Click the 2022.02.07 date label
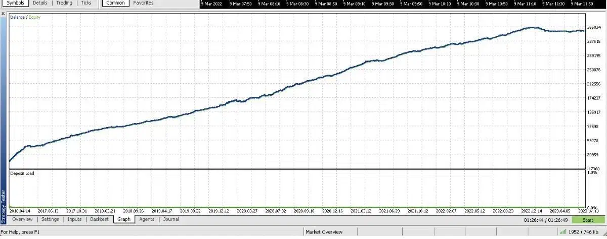This screenshot has height=239, width=607. (x=446, y=211)
